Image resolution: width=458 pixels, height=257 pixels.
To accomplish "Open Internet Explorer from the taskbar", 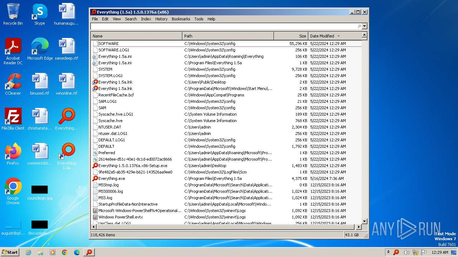I will [x=28, y=252].
